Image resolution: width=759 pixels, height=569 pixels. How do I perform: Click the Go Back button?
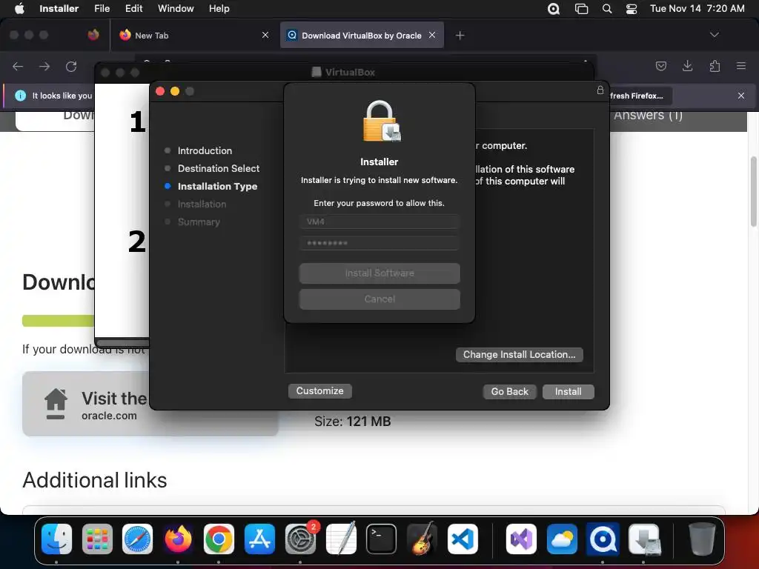coord(510,391)
